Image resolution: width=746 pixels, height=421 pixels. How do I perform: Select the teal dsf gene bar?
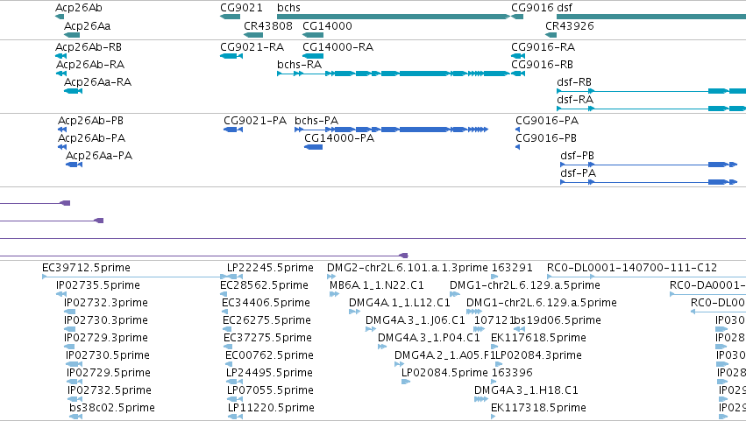pos(651,17)
